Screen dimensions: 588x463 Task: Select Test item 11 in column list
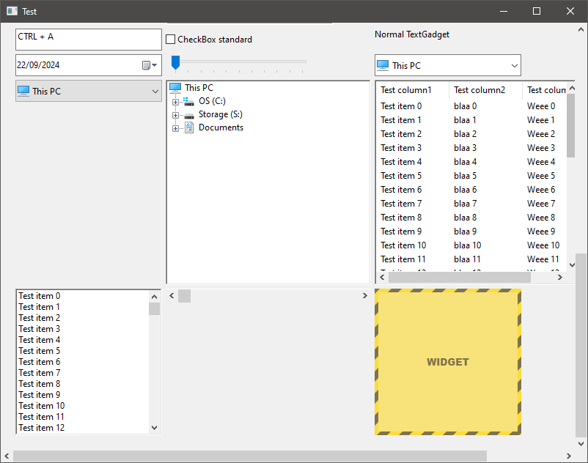[x=403, y=259]
